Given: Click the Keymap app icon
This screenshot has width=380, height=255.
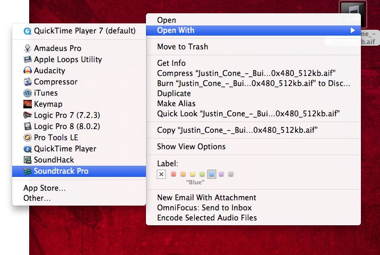Looking at the screenshot, I should pyautogui.click(x=28, y=104).
